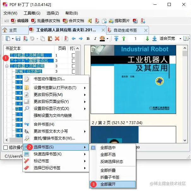The image size is (191, 191).
Task: Open 批量修改文档 batch modify tool
Action: (x=45, y=21)
